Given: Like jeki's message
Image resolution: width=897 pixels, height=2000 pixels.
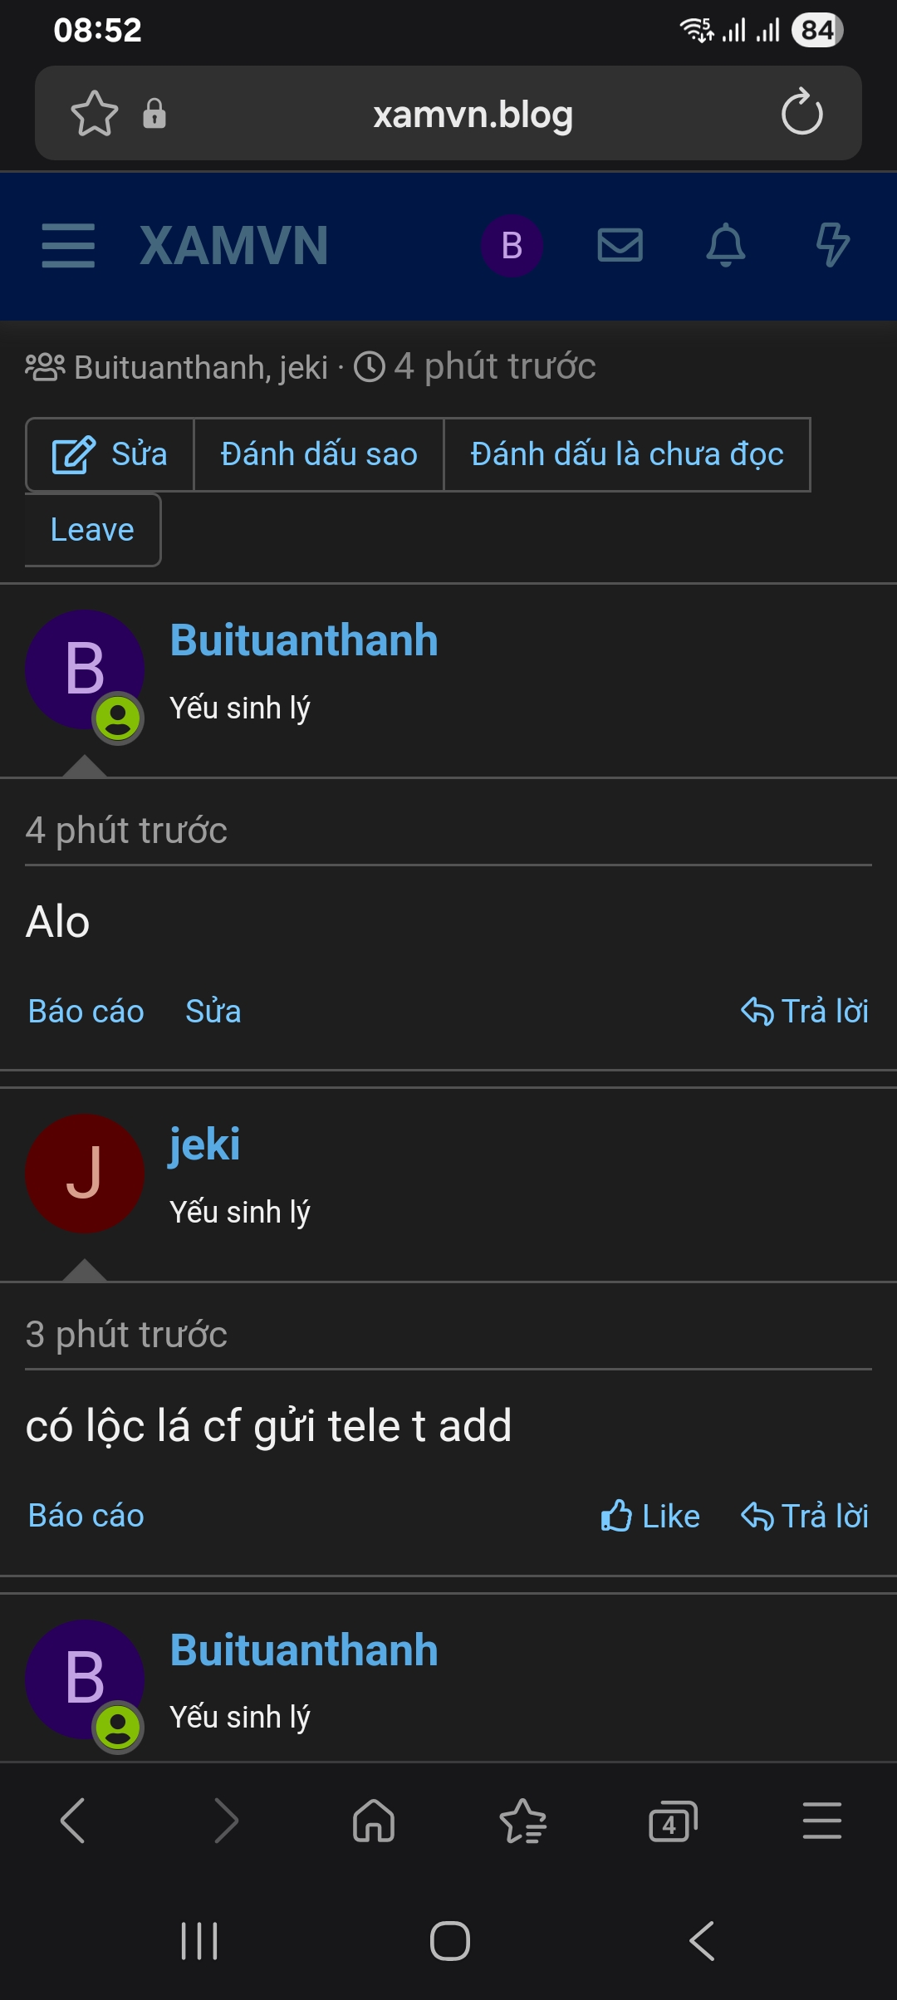Looking at the screenshot, I should 649,1517.
